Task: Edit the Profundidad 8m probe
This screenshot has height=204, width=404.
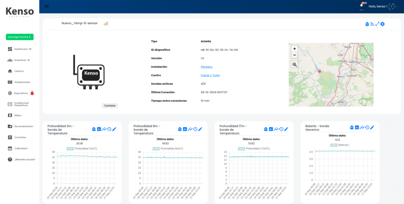Action: tap(200, 129)
